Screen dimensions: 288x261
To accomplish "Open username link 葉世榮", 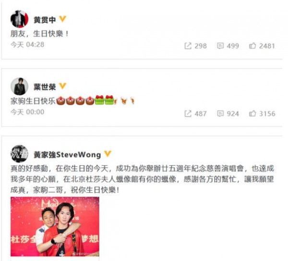I will [45, 87].
